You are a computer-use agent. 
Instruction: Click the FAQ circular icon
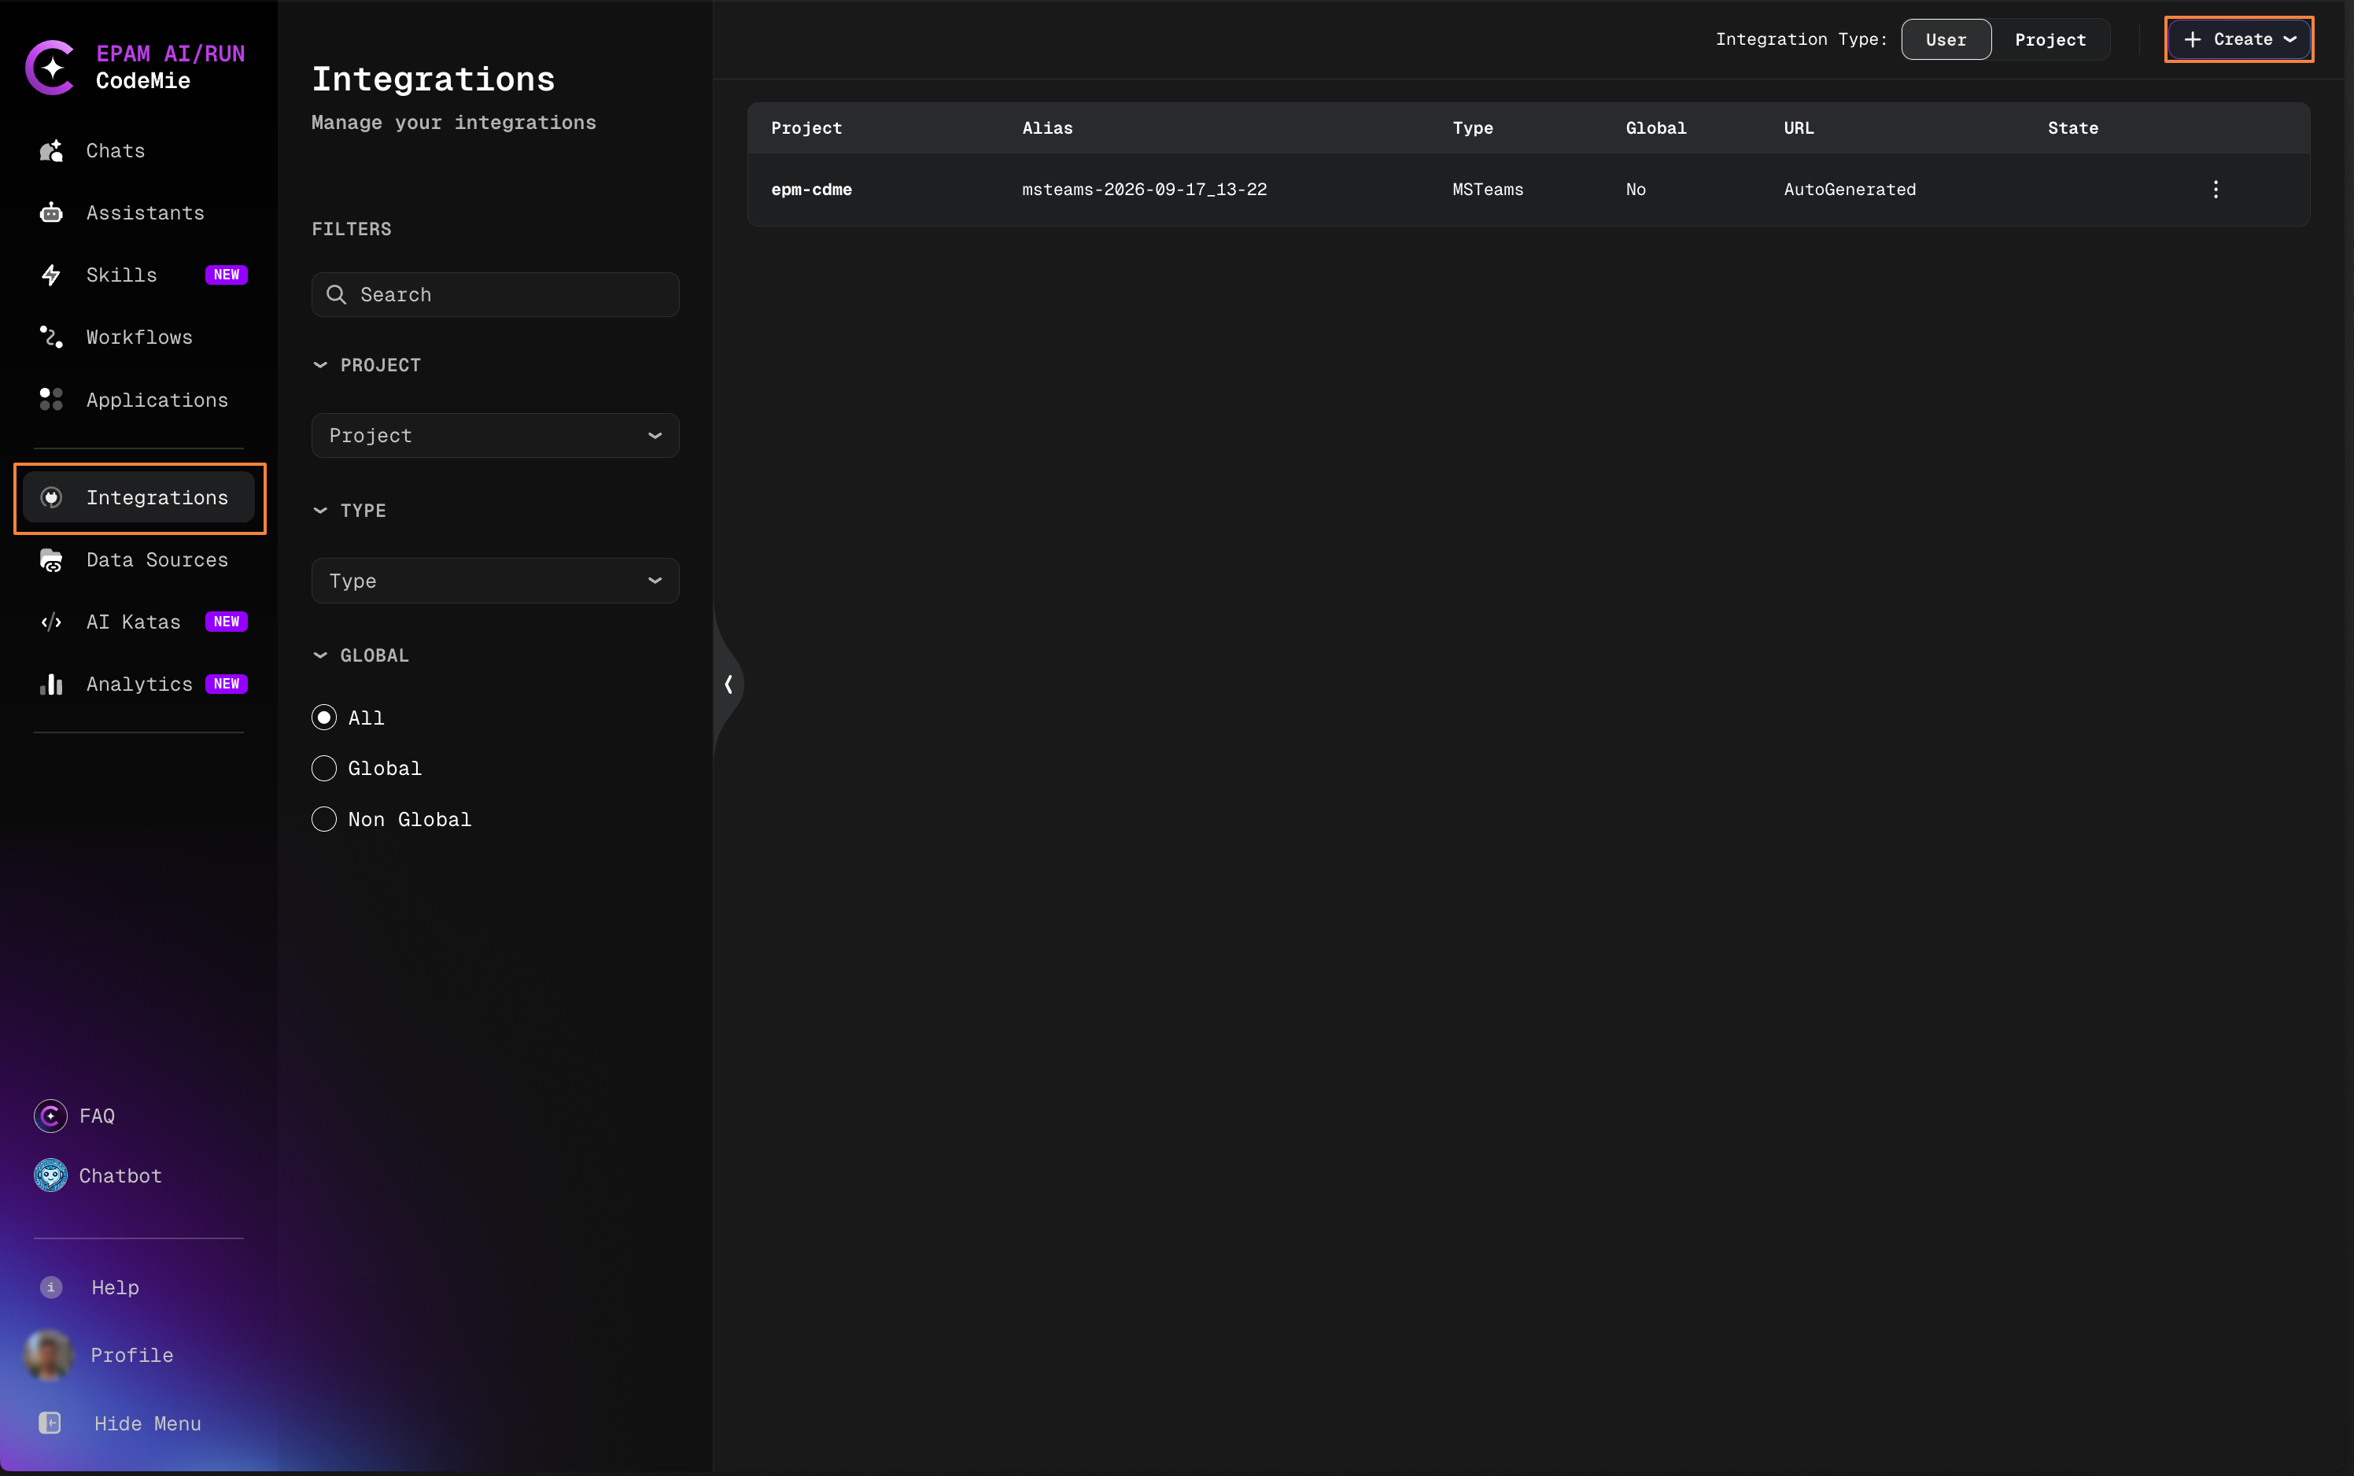(51, 1116)
